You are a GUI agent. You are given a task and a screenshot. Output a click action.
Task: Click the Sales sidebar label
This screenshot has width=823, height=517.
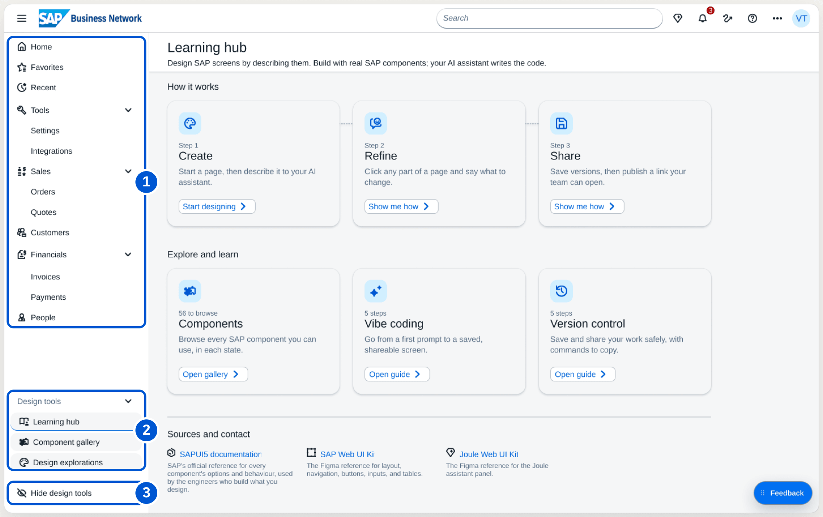click(41, 171)
